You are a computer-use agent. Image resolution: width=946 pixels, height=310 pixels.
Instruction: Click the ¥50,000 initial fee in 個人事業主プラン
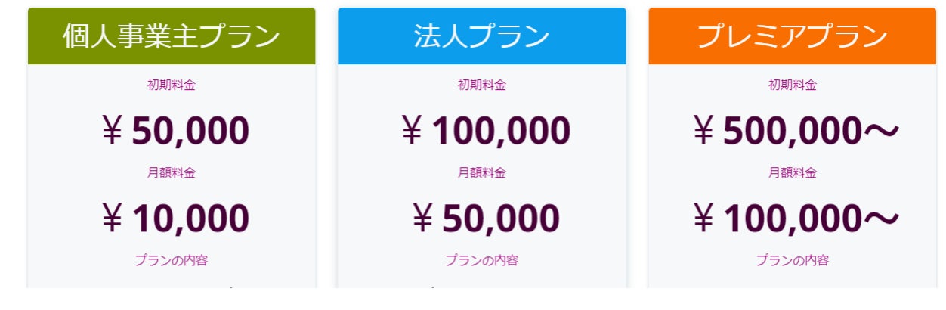click(x=175, y=131)
